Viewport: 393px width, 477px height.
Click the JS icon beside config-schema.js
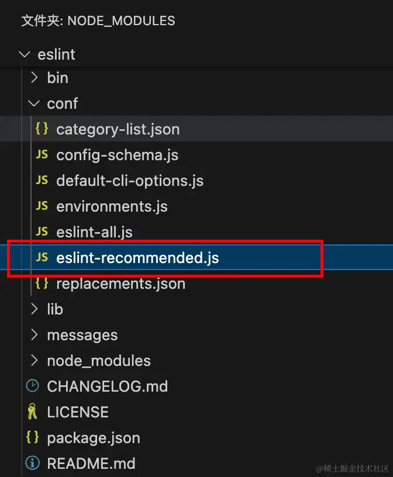point(42,155)
